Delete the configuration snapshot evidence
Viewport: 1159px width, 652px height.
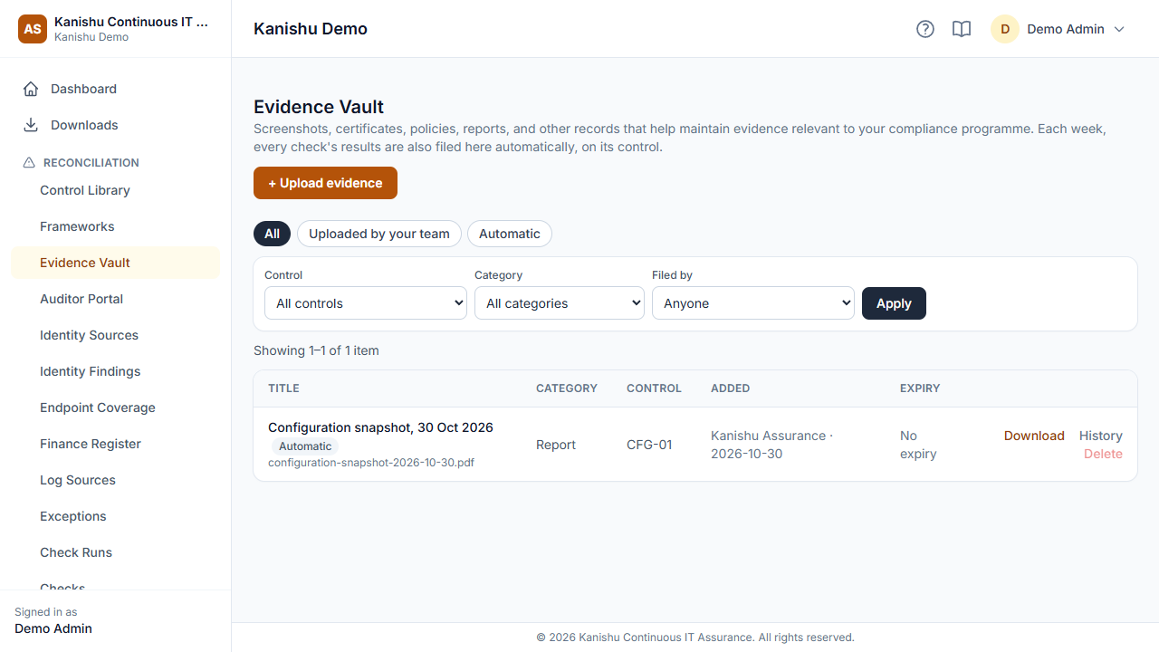1103,454
